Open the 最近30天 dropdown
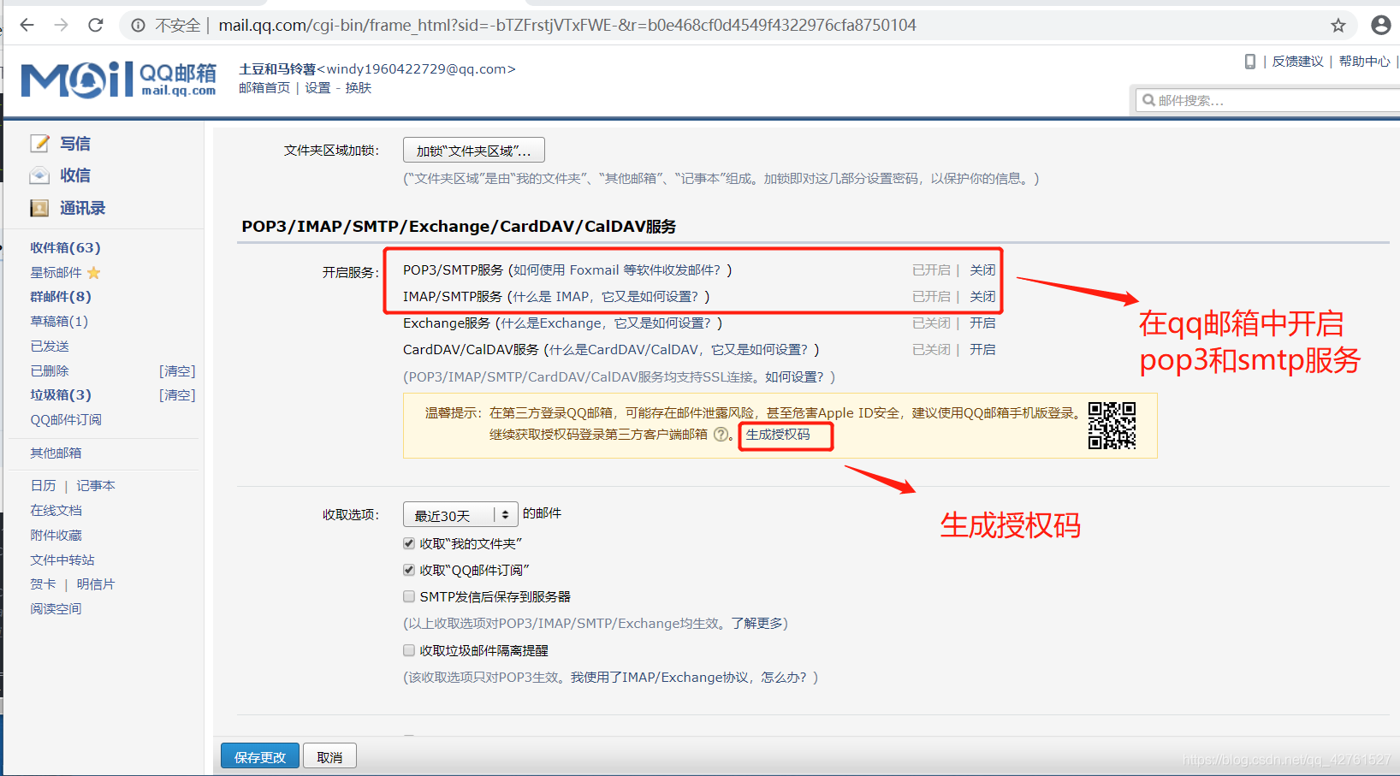The image size is (1400, 776). [x=460, y=514]
